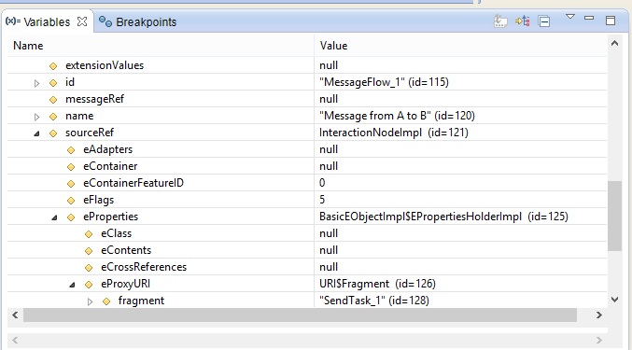
Task: Expand the fragment variable node
Action: click(x=90, y=301)
